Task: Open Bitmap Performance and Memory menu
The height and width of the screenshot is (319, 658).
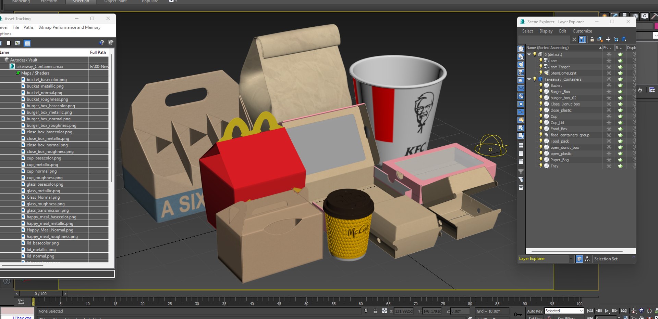Action: pos(70,27)
